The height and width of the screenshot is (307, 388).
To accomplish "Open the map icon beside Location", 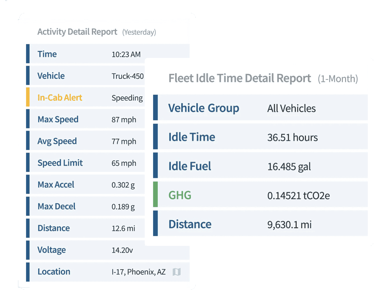I will [x=177, y=272].
